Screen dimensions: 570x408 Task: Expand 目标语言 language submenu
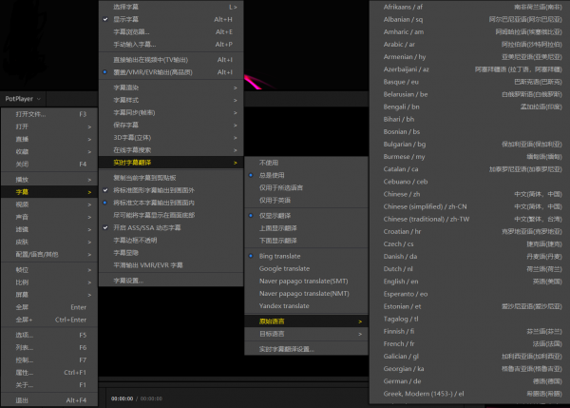tap(307, 334)
